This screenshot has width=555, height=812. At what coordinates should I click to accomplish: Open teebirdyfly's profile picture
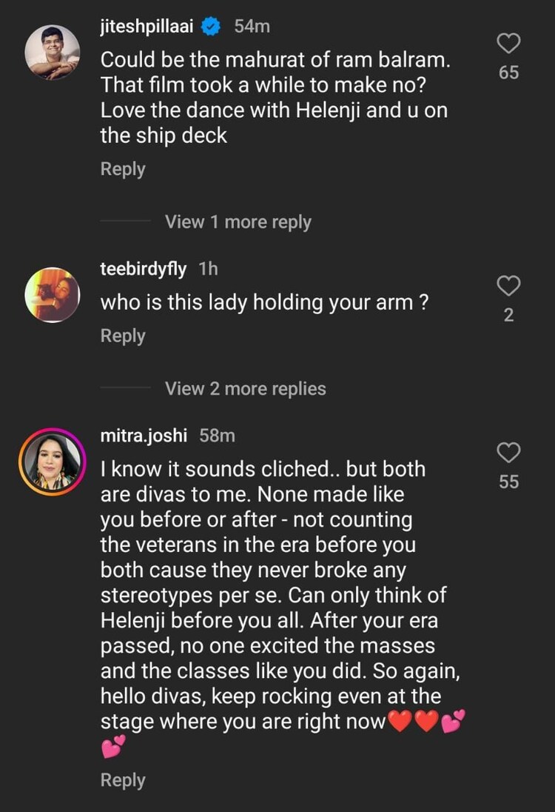pos(52,294)
